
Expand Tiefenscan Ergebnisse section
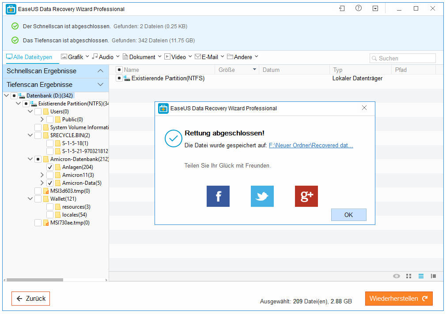[x=100, y=84]
